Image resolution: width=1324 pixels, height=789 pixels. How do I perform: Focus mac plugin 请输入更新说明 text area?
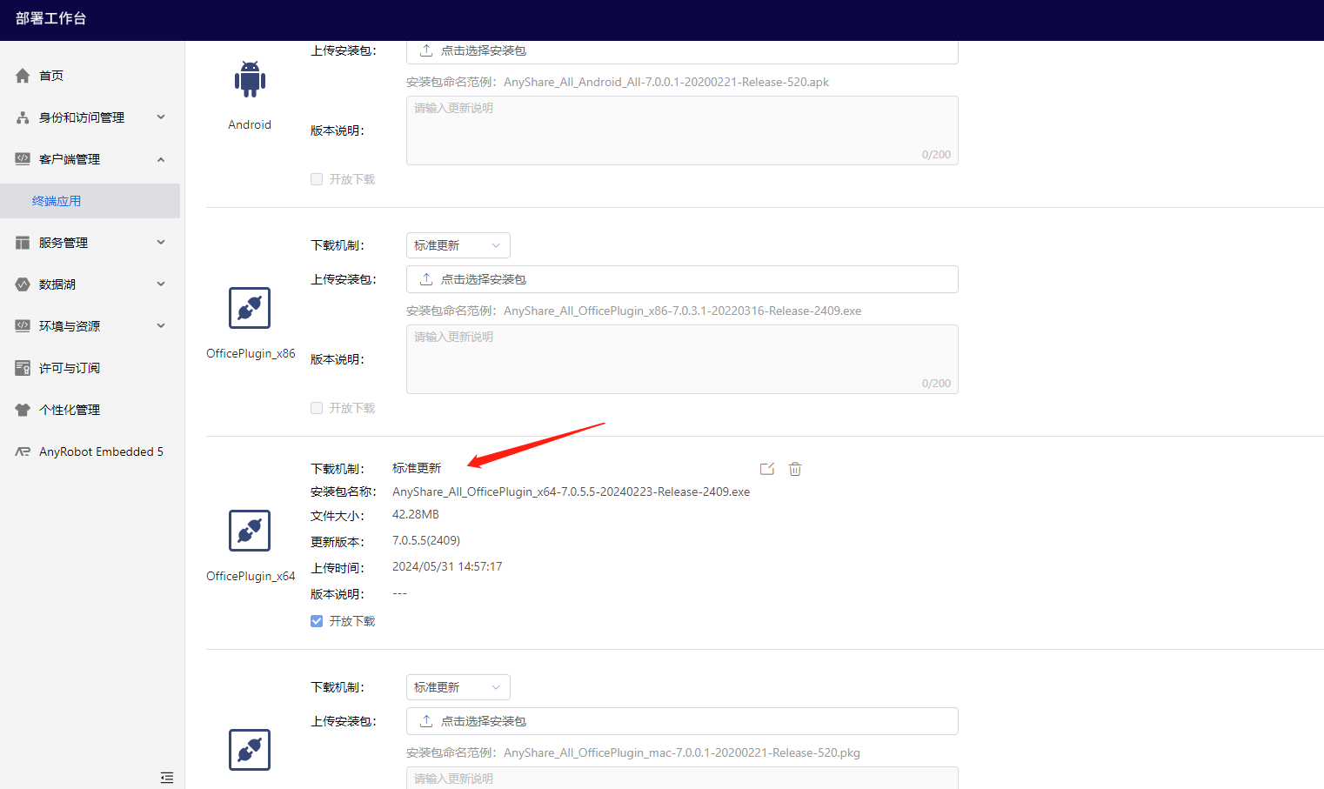point(682,778)
